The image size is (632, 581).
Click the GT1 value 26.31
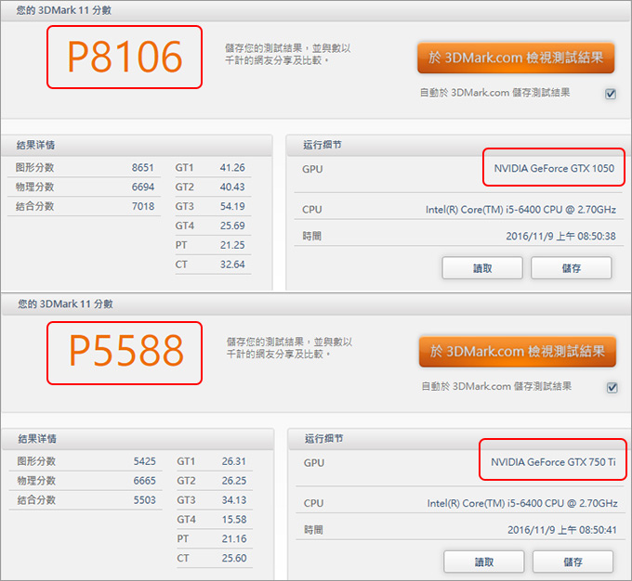coord(234,461)
